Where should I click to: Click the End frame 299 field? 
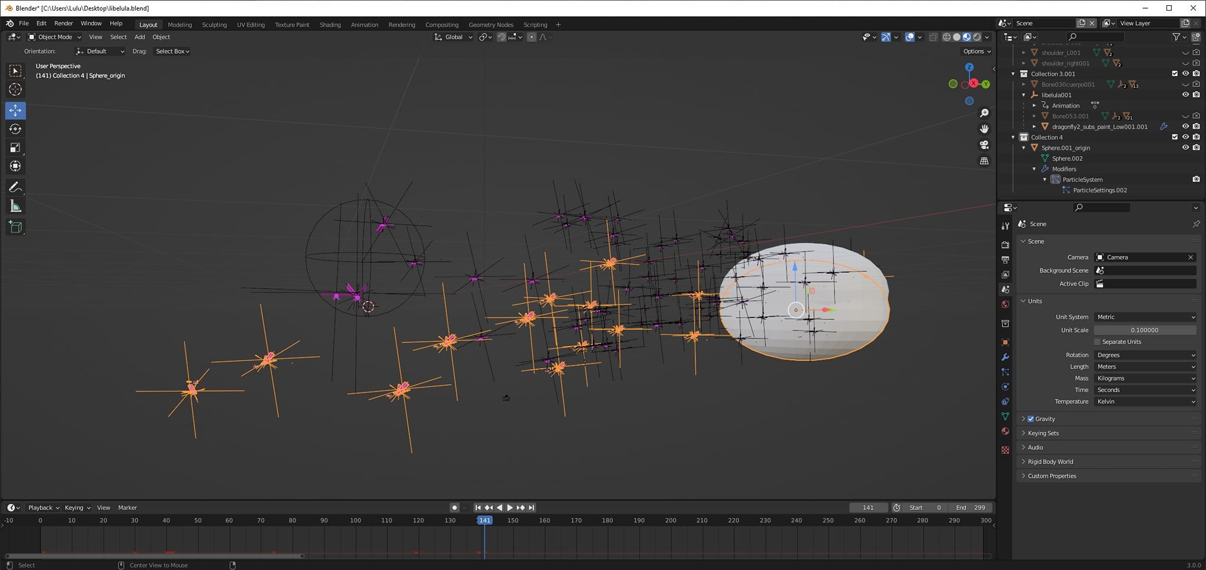coord(970,508)
